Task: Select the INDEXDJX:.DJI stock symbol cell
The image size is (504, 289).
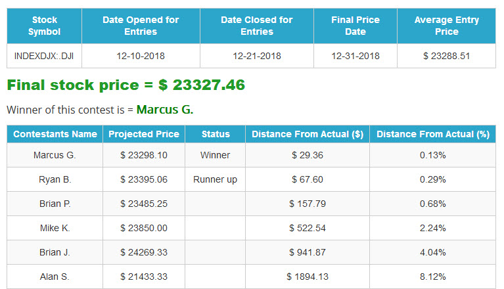Action: click(x=44, y=56)
